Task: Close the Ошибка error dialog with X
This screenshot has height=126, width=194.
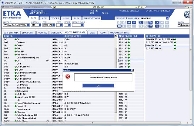Action: point(132,70)
